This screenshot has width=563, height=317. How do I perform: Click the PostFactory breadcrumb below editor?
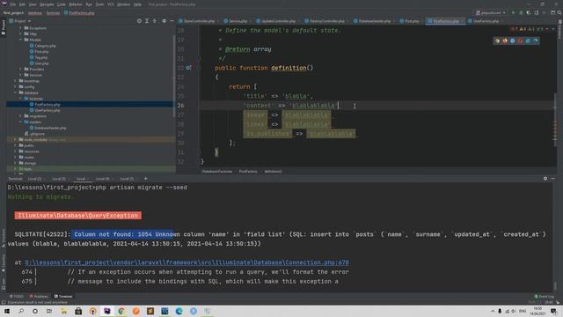point(248,172)
